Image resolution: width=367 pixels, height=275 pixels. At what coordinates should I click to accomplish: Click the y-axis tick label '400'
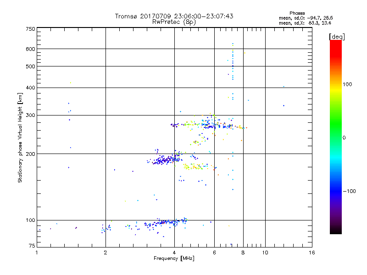point(30,88)
